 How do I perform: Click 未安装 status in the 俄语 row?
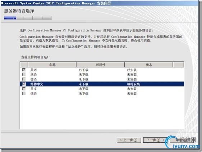click(132, 93)
